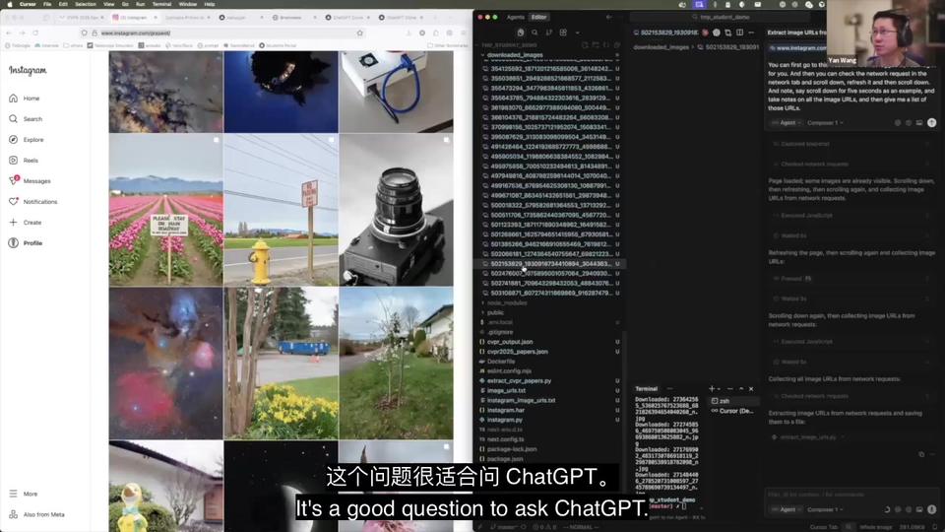Open the File menu
945x532 pixels.
pos(47,4)
